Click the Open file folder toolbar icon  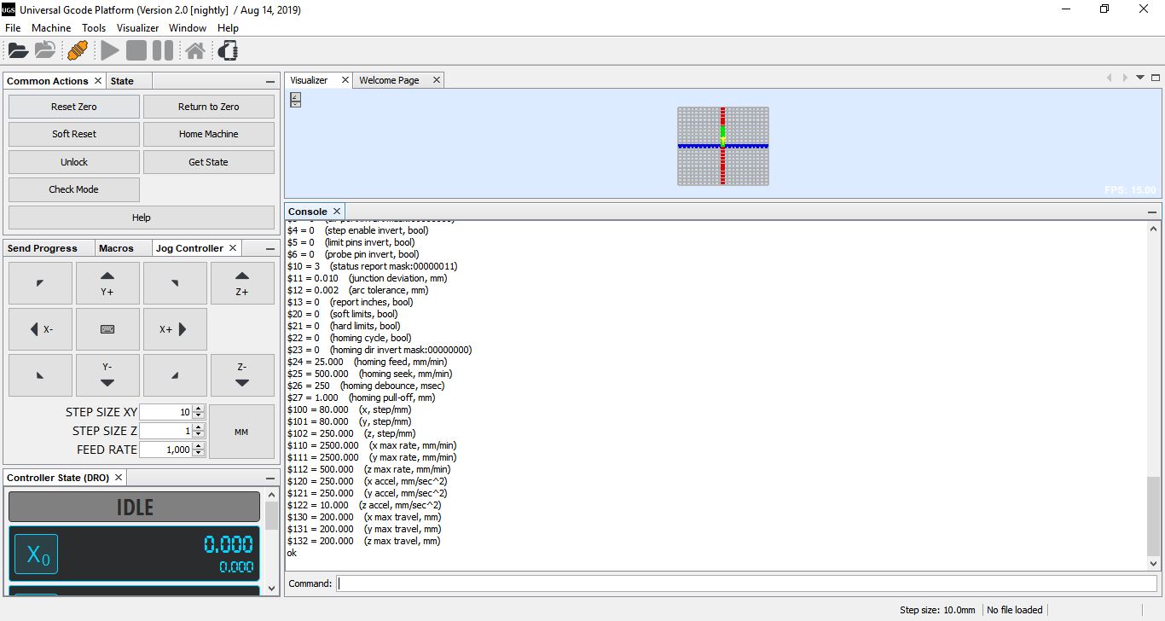tap(18, 51)
